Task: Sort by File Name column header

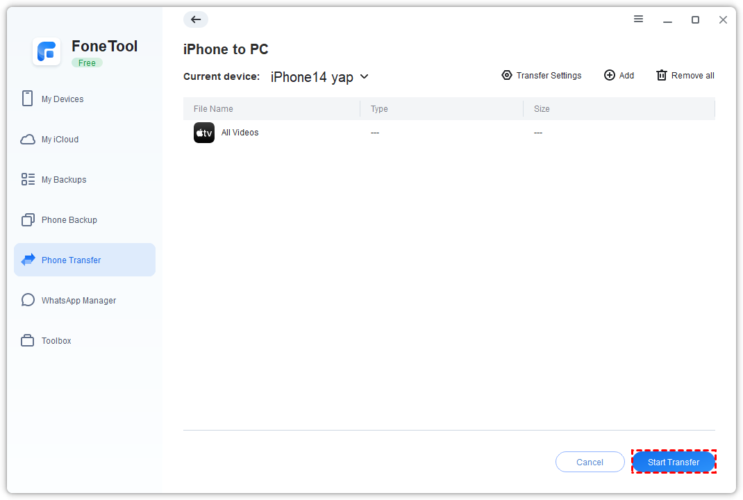Action: (213, 109)
